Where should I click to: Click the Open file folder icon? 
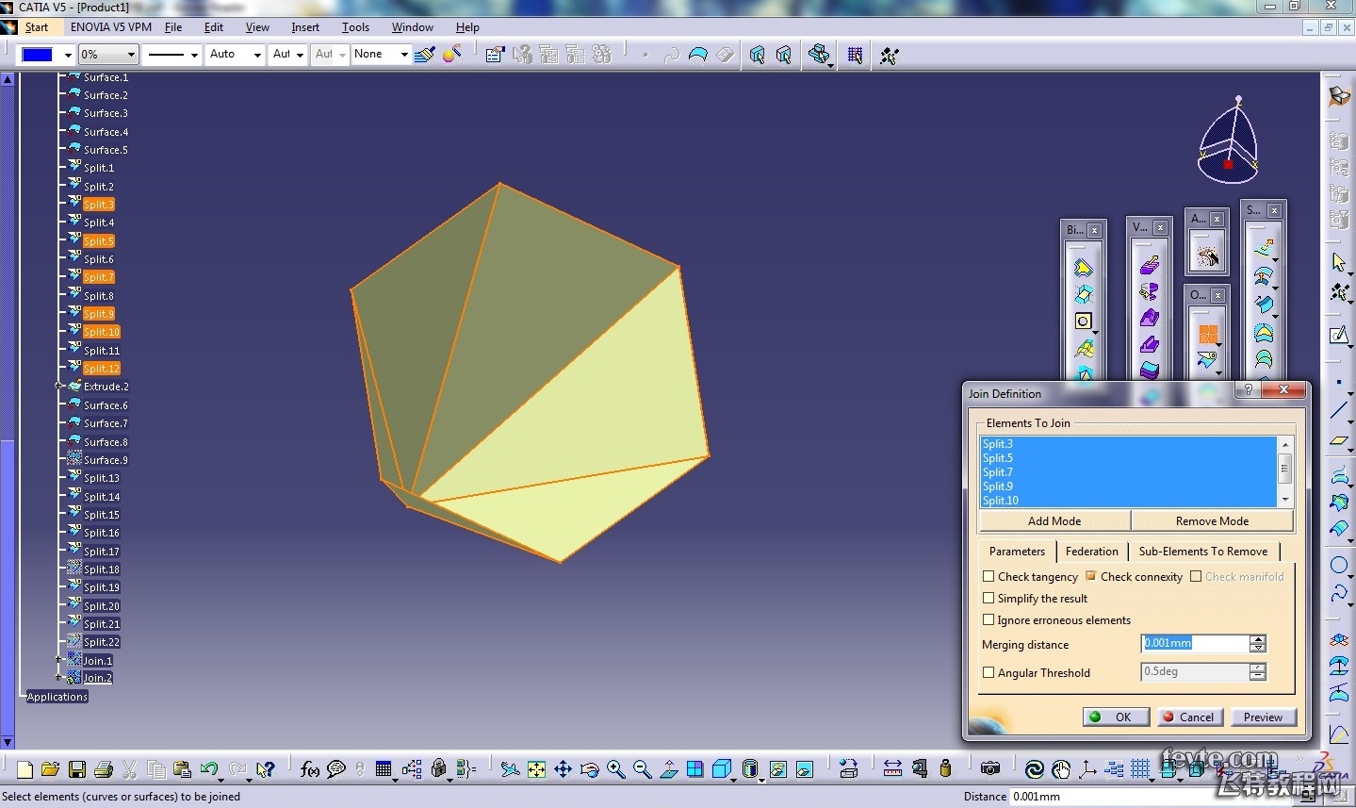[51, 769]
